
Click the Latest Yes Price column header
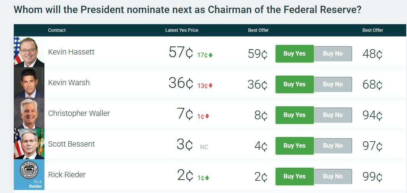pyautogui.click(x=182, y=30)
